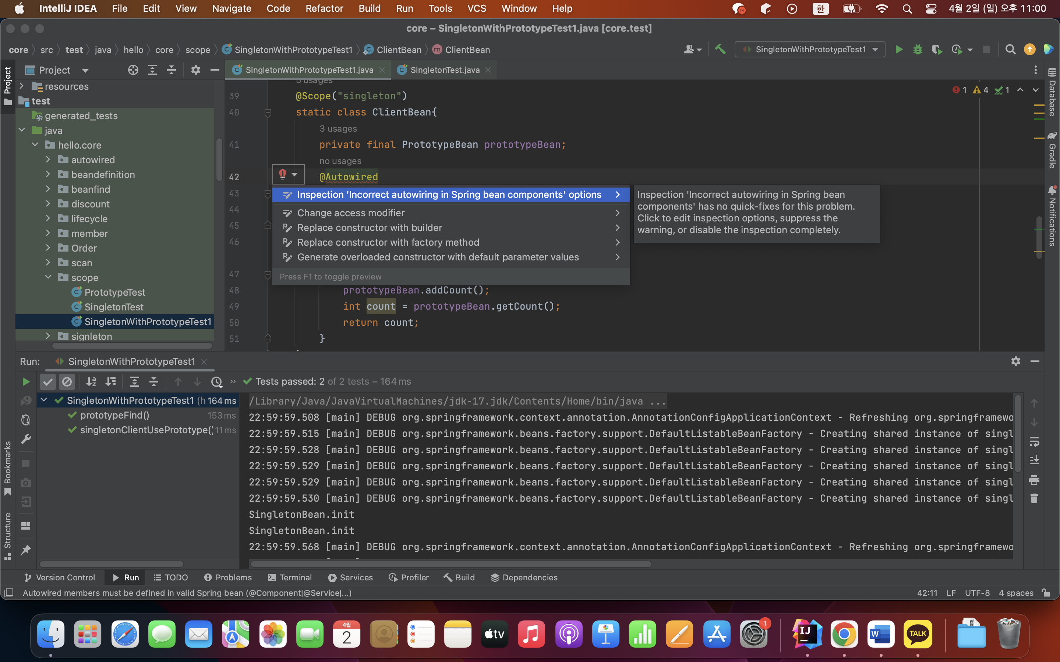
Task: Open the Navigate menu
Action: click(x=231, y=8)
